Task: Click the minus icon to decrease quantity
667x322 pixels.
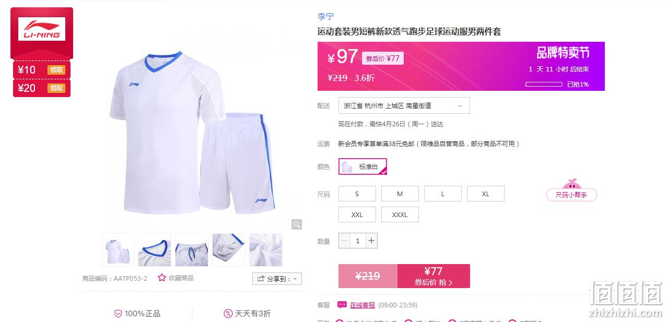Action: pyautogui.click(x=344, y=241)
